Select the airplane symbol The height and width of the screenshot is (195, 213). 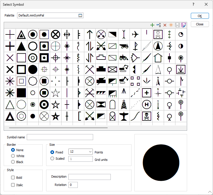pos(135,34)
